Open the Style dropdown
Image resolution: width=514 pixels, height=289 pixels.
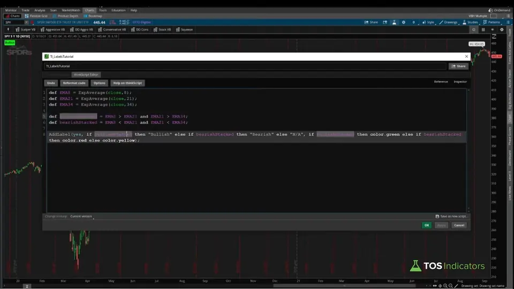(428, 22)
